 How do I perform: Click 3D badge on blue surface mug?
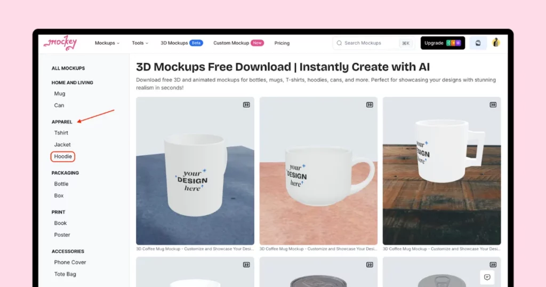click(x=246, y=105)
